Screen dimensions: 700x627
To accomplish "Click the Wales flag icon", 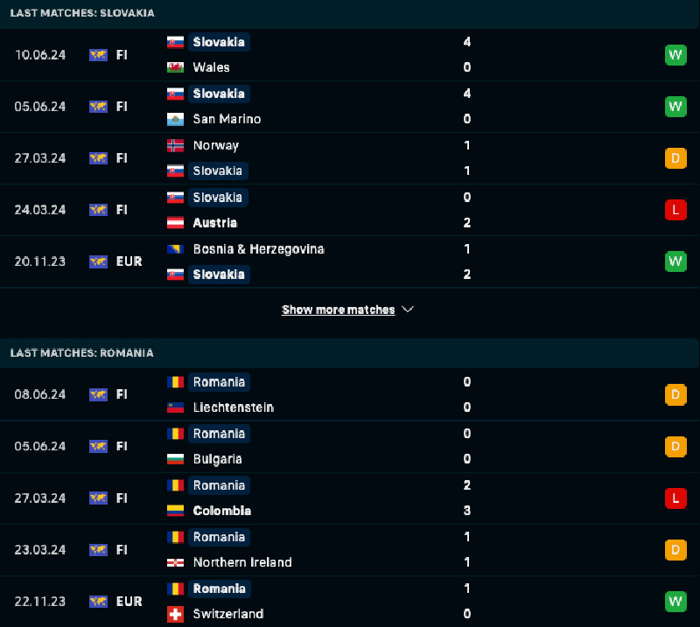I will [x=175, y=67].
